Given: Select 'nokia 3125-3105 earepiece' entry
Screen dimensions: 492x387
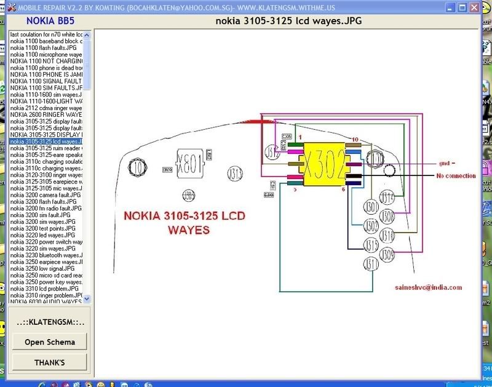Looking at the screenshot, I should [x=46, y=182].
